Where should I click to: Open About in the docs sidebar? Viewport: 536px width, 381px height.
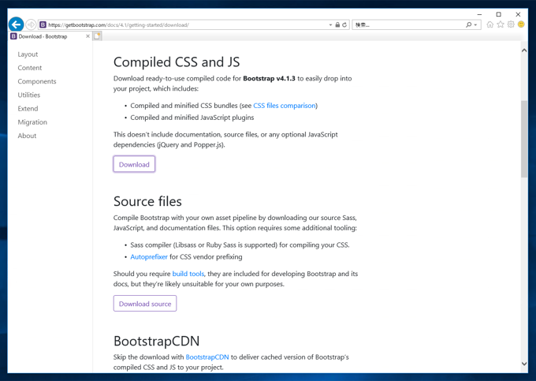(27, 136)
